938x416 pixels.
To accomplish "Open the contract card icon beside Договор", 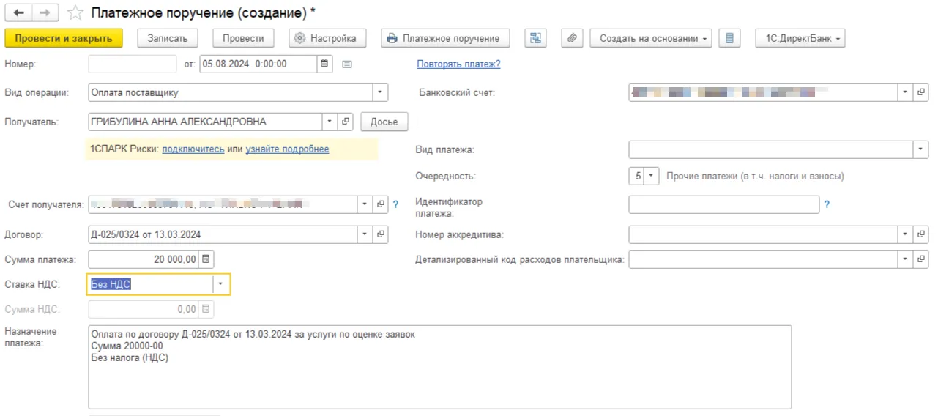I will [381, 234].
